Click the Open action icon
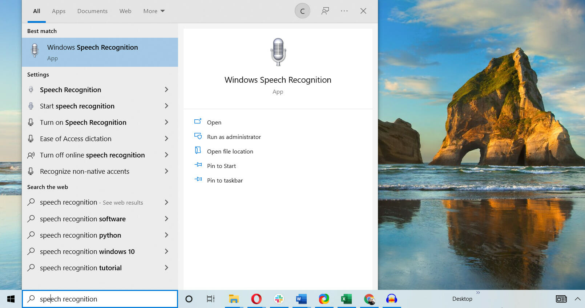Screen dimensions: 585x308 pyautogui.click(x=198, y=121)
